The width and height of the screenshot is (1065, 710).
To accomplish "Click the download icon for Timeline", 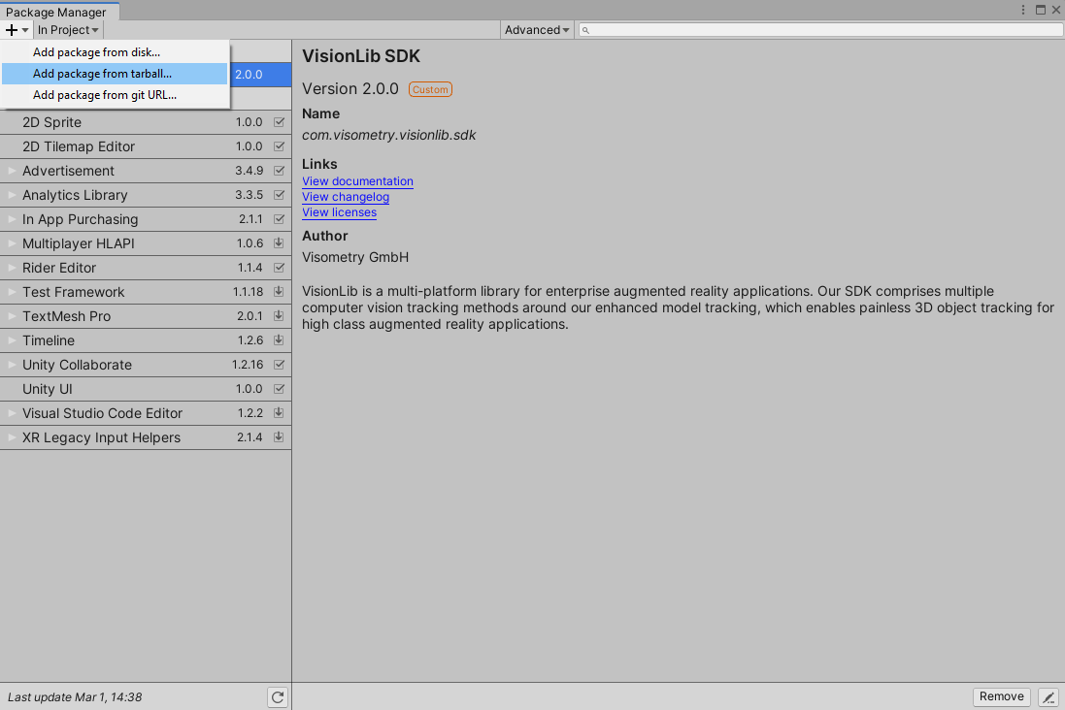I will [279, 340].
